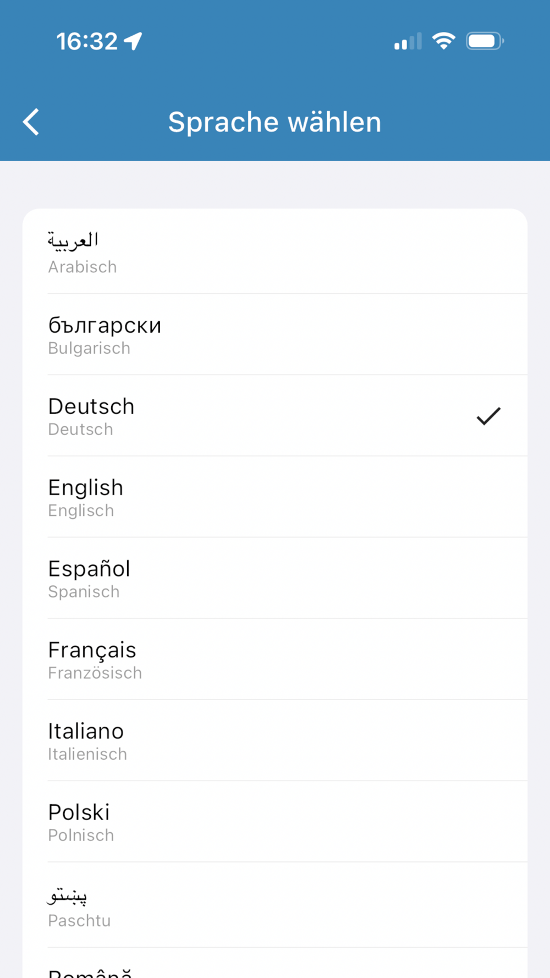Tap the location arrow icon
This screenshot has width=550, height=978.
(133, 41)
